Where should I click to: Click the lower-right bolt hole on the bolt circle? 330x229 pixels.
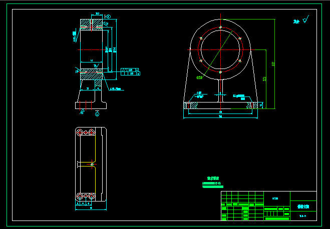point(240,61)
